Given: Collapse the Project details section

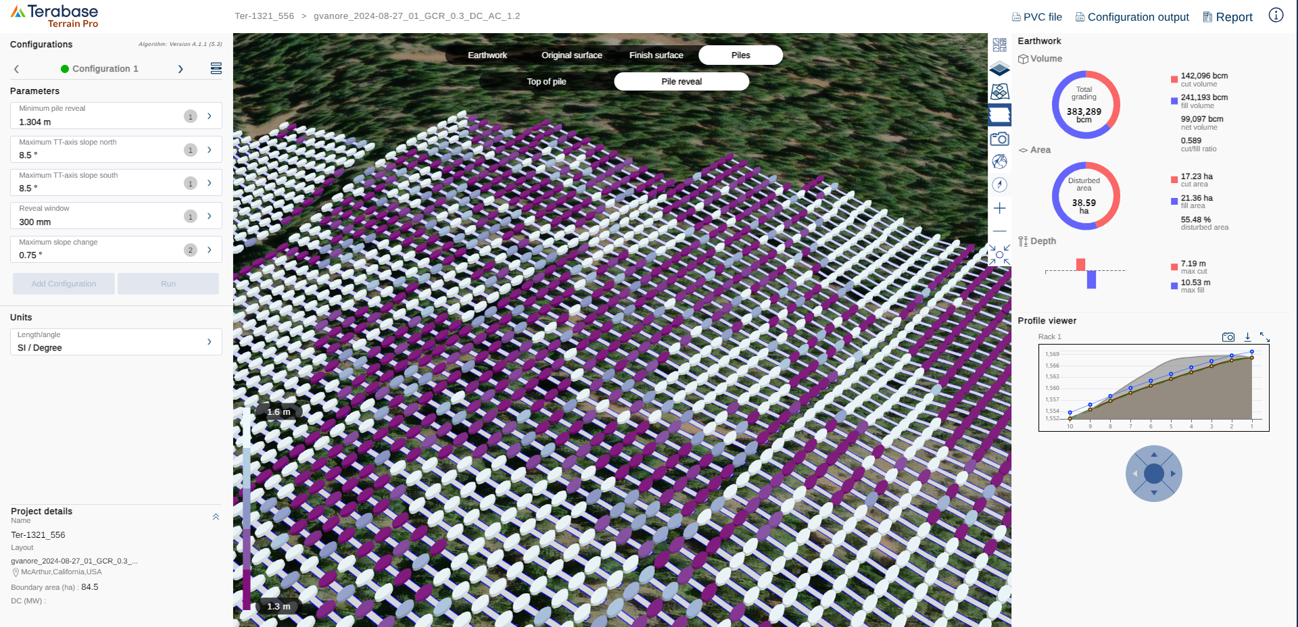Looking at the screenshot, I should [216, 517].
